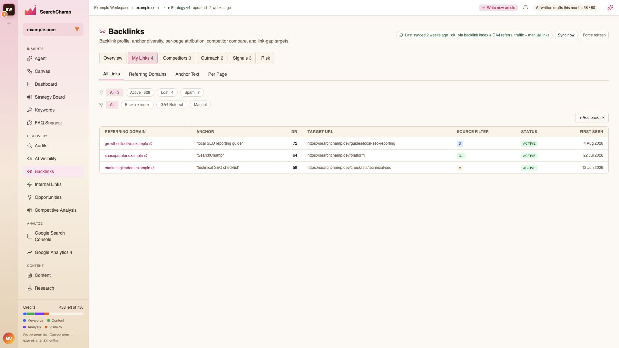The height and width of the screenshot is (348, 619).
Task: Click the SearchChamp crown logo
Action: point(30,11)
